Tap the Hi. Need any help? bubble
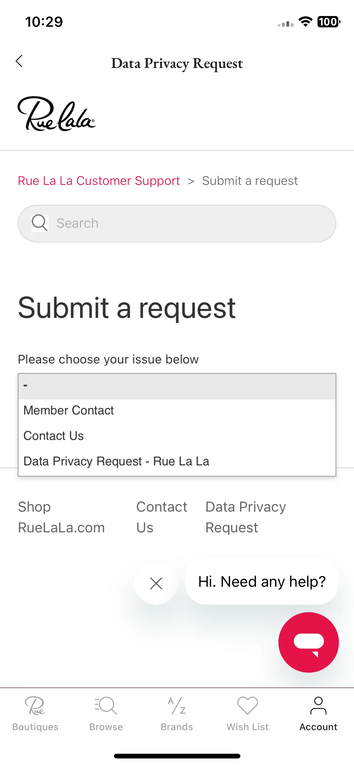Screen dimensions: 354x766 click(262, 582)
